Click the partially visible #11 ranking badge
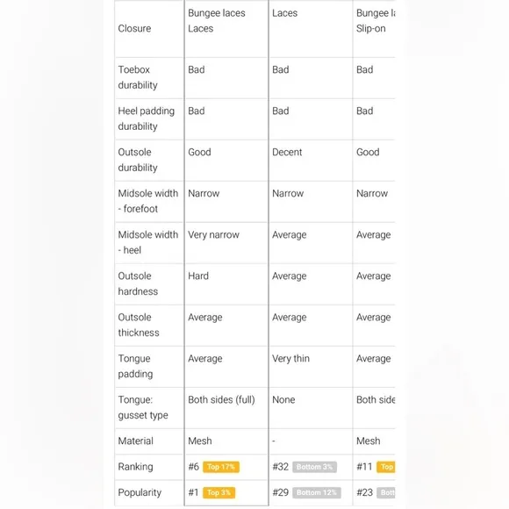 pos(386,467)
